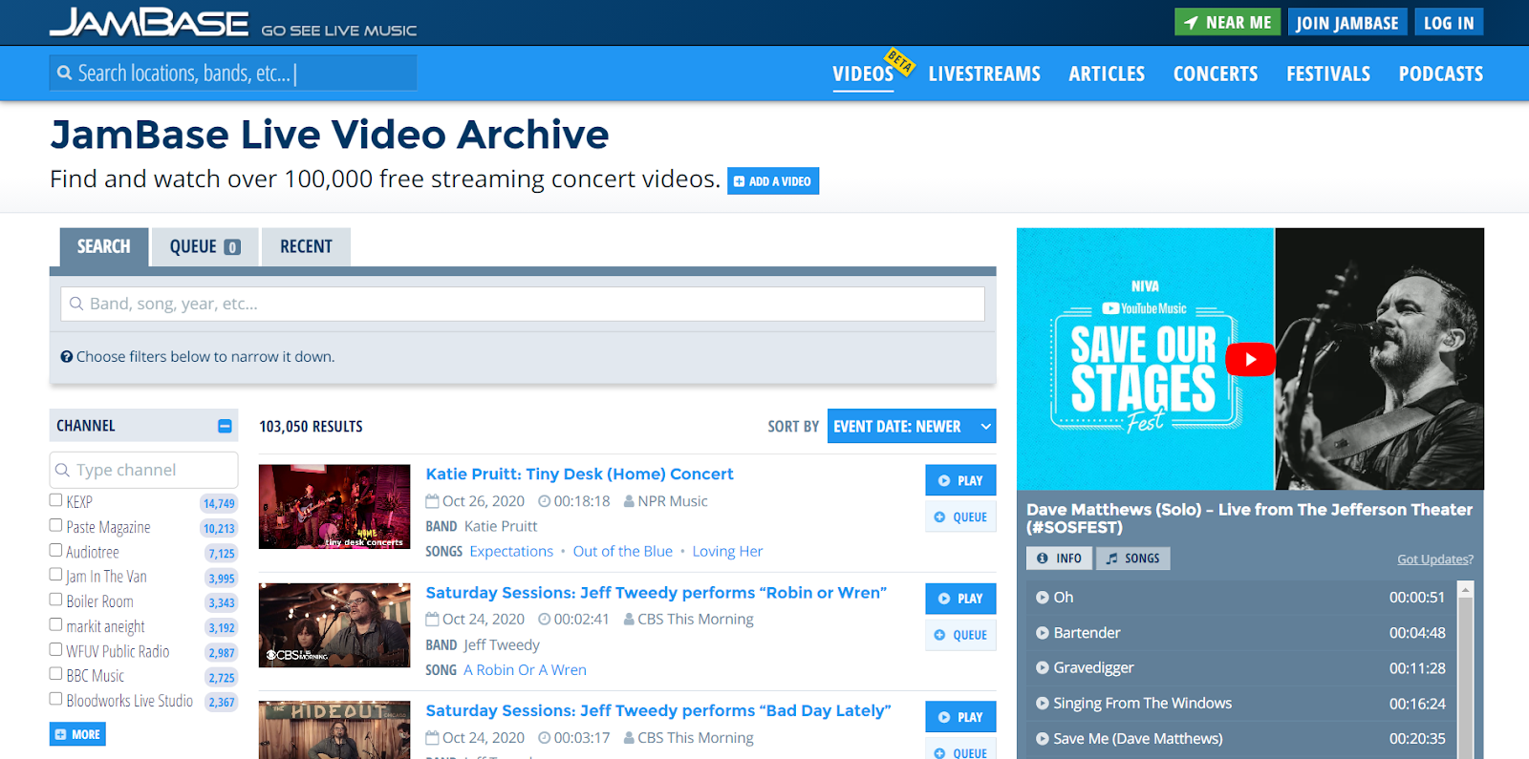Click PLAY for Jeff Tweedy "Bad Day Lately"

pyautogui.click(x=960, y=717)
